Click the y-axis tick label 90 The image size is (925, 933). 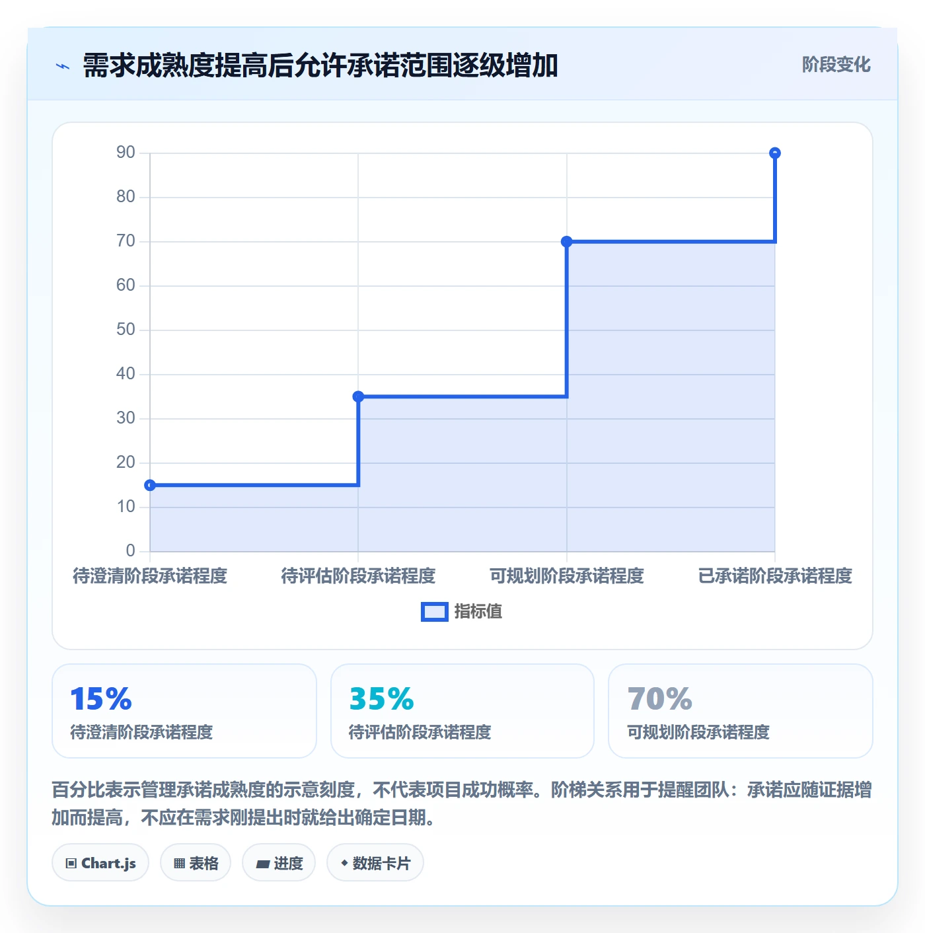pos(126,153)
